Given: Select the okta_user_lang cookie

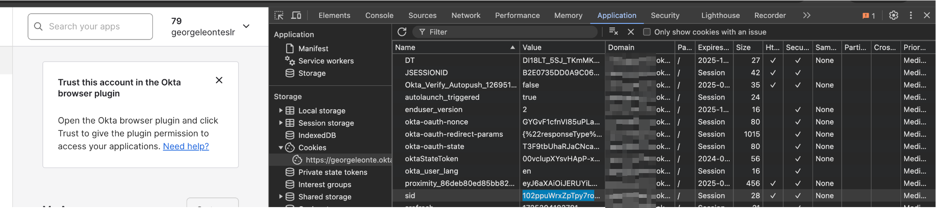Looking at the screenshot, I should pos(664,171).
